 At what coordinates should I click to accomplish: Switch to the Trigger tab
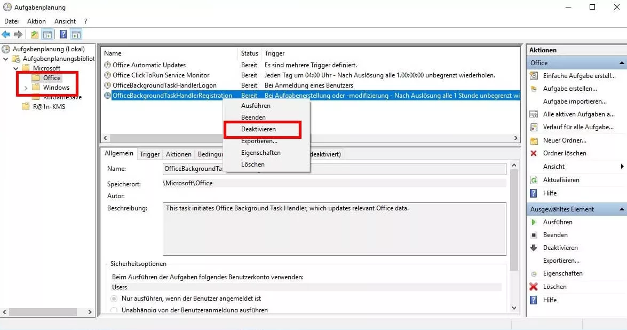pyautogui.click(x=149, y=154)
